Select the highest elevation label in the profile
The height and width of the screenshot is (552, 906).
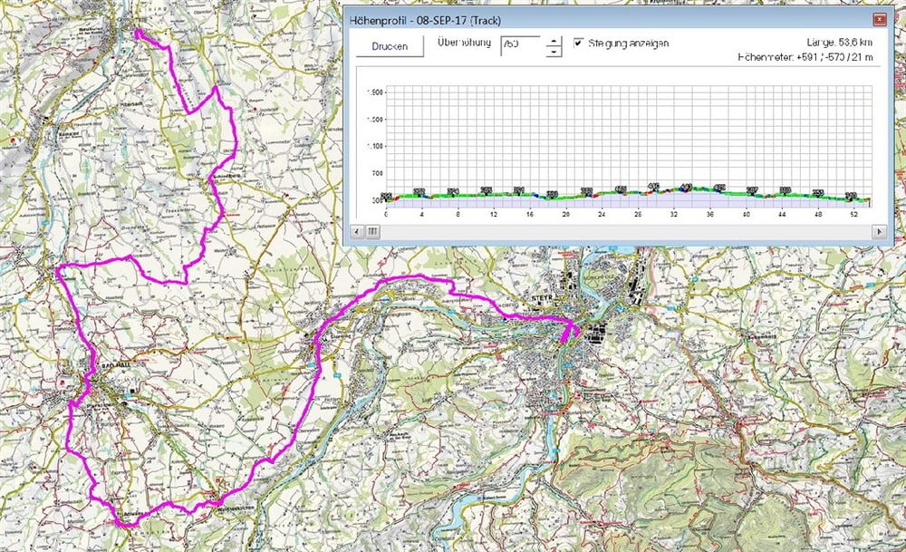[x=686, y=187]
